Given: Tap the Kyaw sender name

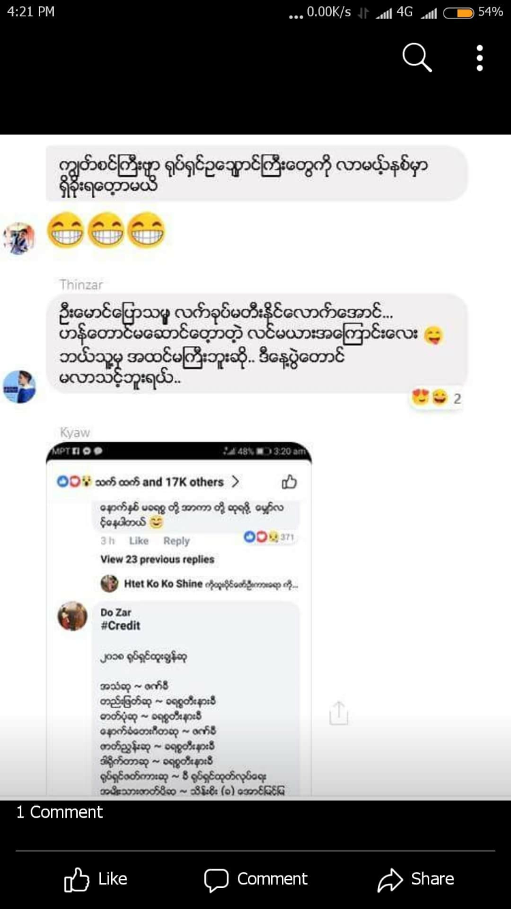Looking at the screenshot, I should 75,433.
